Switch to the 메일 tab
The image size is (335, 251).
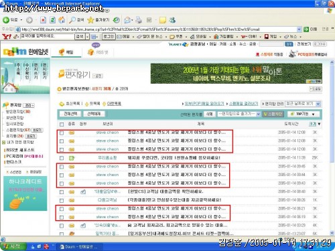tap(66, 52)
